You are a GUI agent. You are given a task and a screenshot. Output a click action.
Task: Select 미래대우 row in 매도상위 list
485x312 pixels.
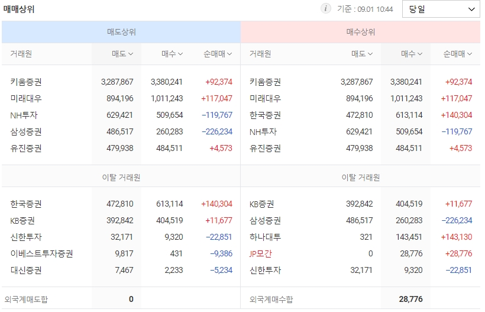(x=121, y=98)
